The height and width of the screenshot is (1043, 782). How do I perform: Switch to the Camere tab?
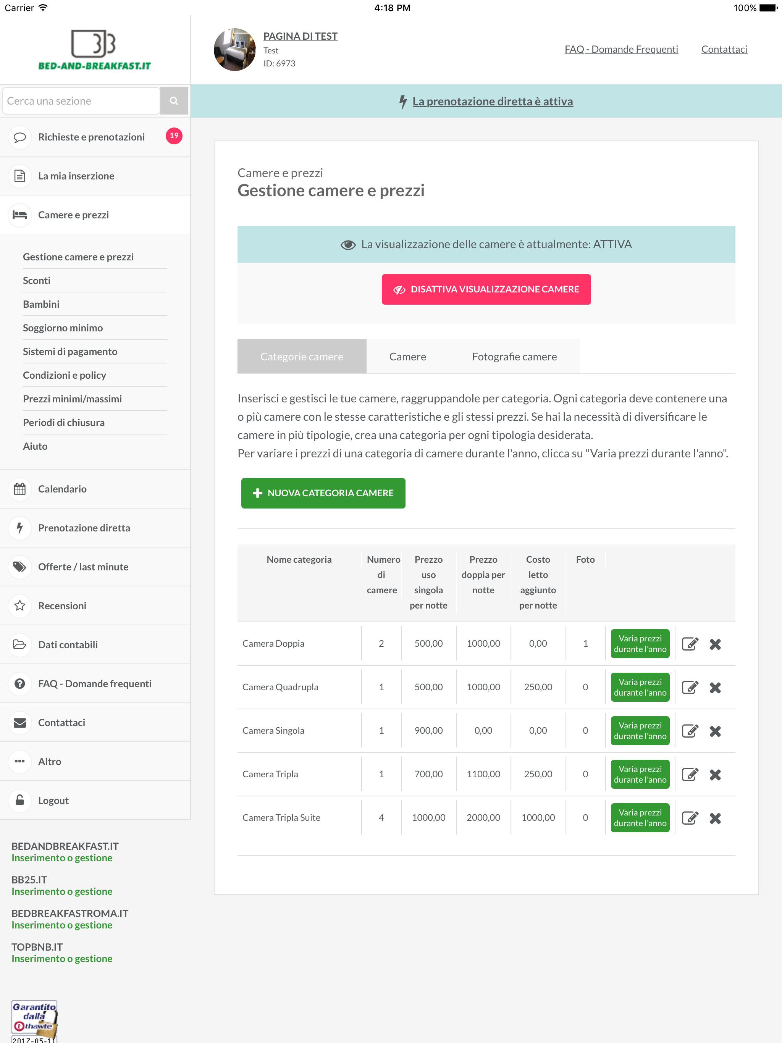coord(407,357)
